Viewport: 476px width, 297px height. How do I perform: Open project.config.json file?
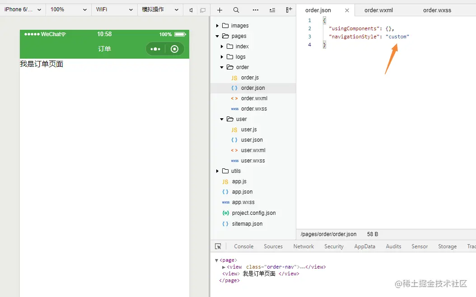click(x=253, y=213)
